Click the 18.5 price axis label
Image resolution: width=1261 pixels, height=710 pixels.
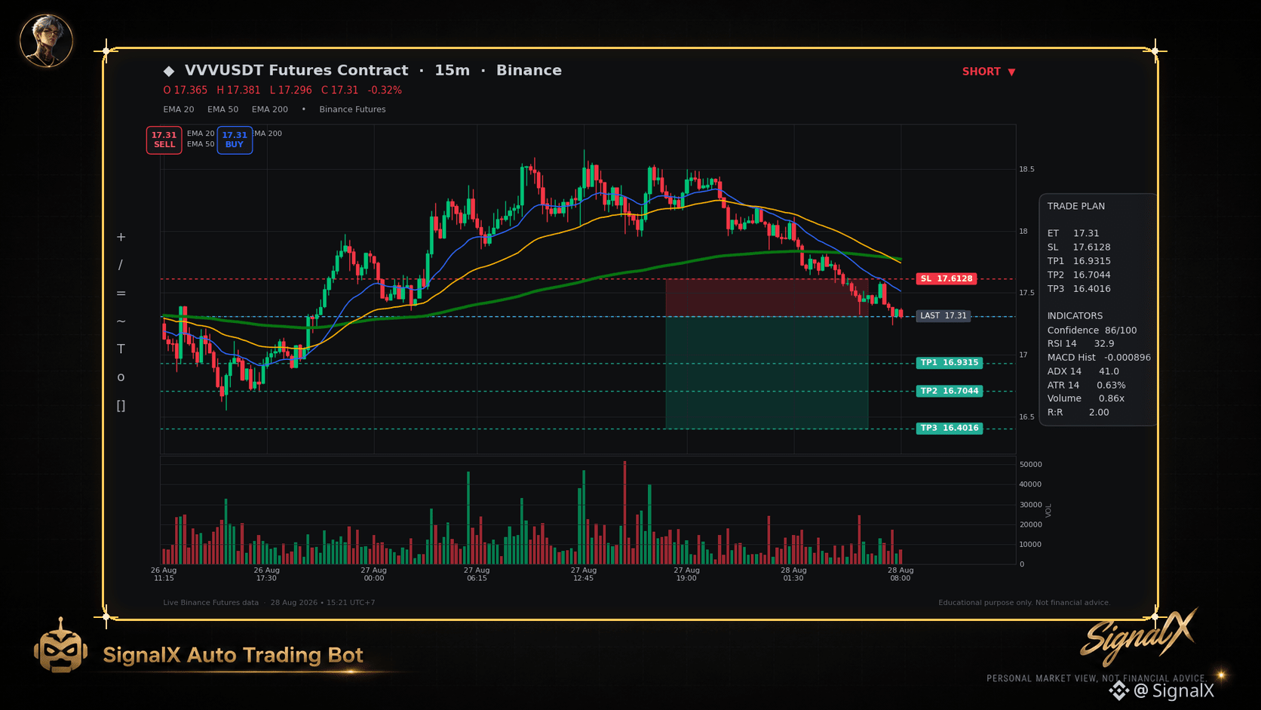1026,170
